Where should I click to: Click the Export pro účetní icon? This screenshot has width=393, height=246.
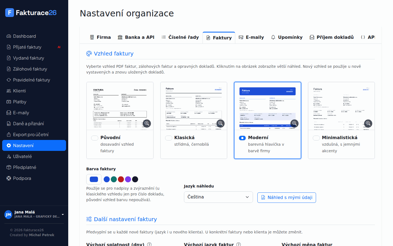click(9, 134)
